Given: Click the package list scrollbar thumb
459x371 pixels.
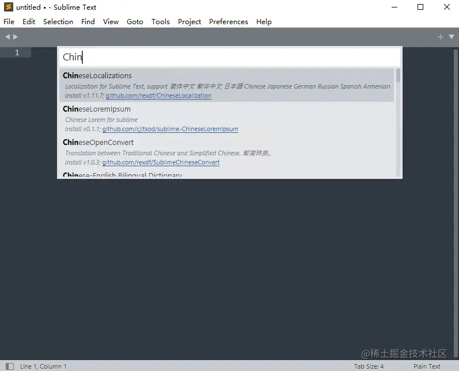Looking at the screenshot, I should tap(398, 75).
